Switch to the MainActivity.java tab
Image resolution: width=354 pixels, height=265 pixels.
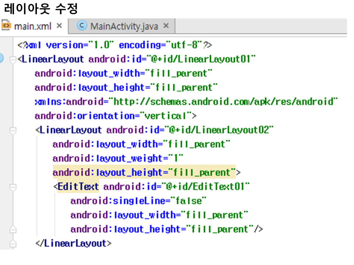coord(124,26)
